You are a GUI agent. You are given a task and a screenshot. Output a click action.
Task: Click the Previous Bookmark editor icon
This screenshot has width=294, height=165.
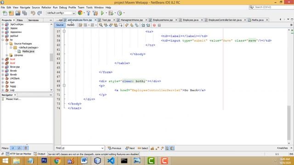pos(127,25)
